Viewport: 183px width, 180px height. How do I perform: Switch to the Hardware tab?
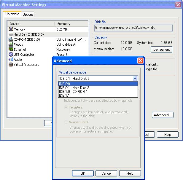12,14
